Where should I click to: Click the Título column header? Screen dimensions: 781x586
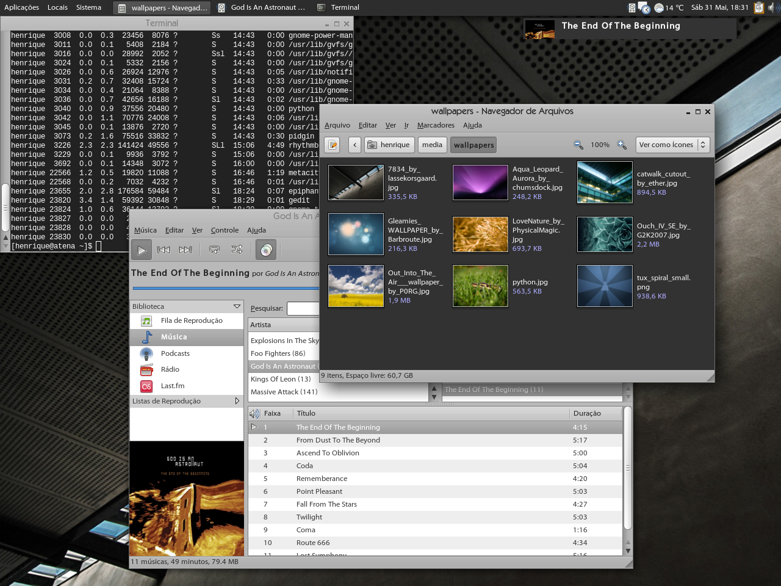(x=431, y=413)
